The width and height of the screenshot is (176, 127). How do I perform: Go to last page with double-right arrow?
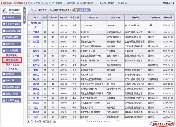click(118, 121)
